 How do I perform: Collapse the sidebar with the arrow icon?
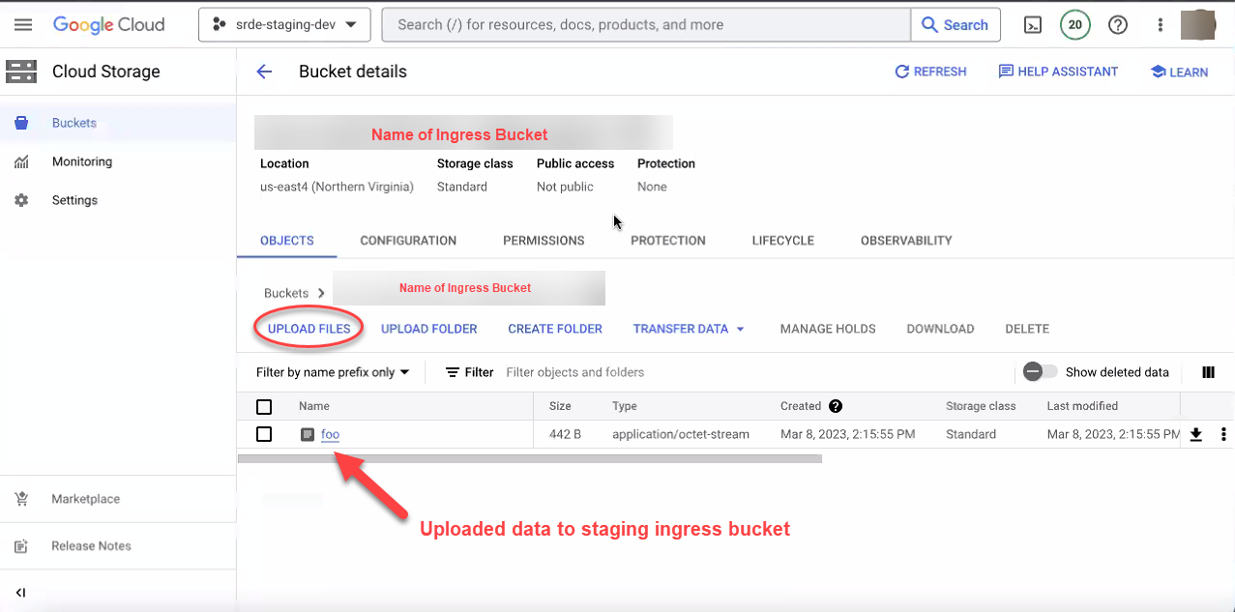pyautogui.click(x=20, y=593)
